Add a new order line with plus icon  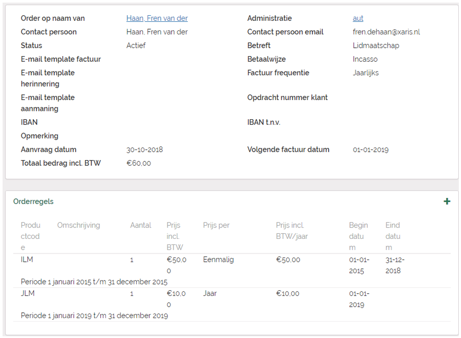(447, 201)
